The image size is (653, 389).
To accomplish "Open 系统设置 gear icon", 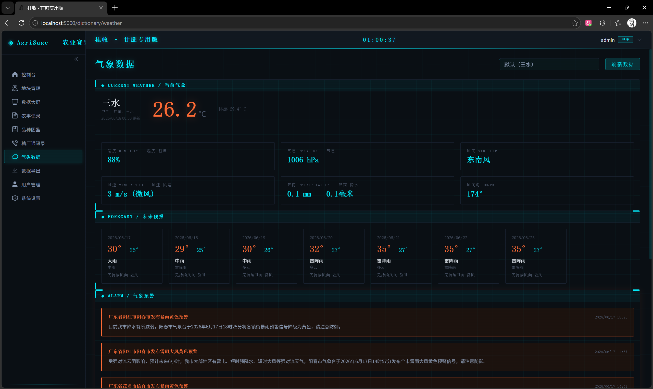I will click(15, 198).
